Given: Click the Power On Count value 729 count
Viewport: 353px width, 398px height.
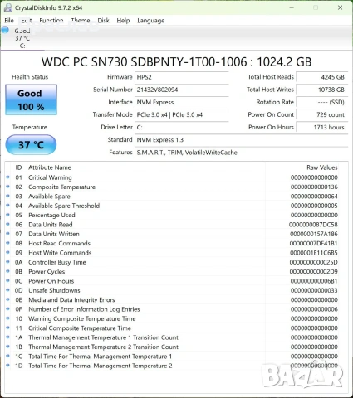Looking at the screenshot, I should point(322,114).
